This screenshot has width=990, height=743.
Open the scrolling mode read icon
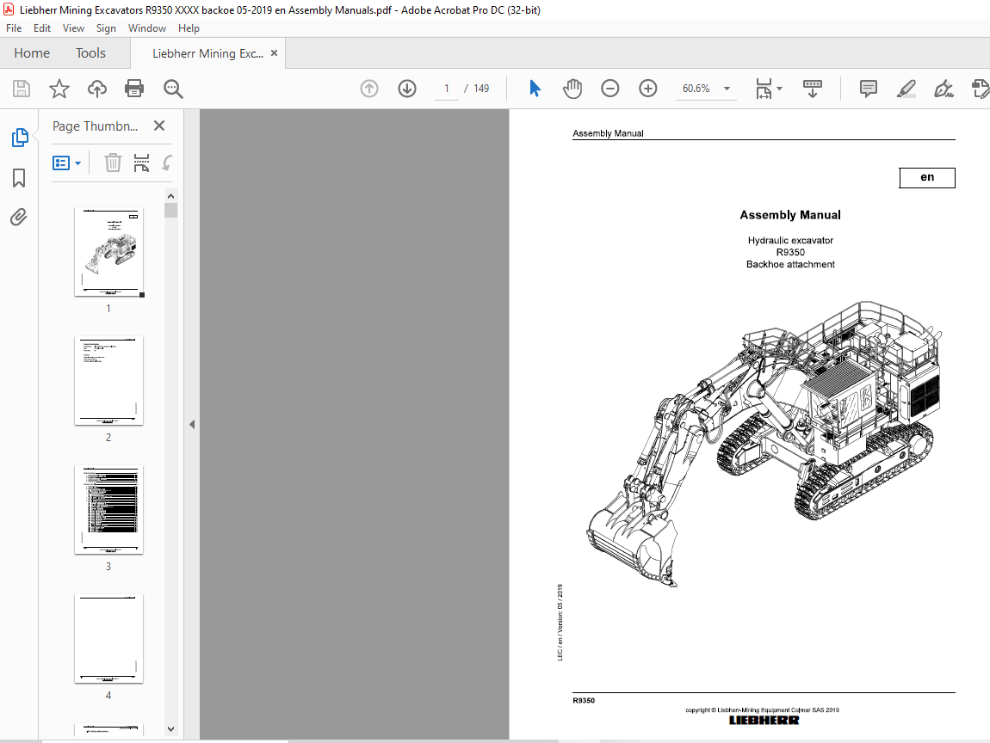point(812,89)
